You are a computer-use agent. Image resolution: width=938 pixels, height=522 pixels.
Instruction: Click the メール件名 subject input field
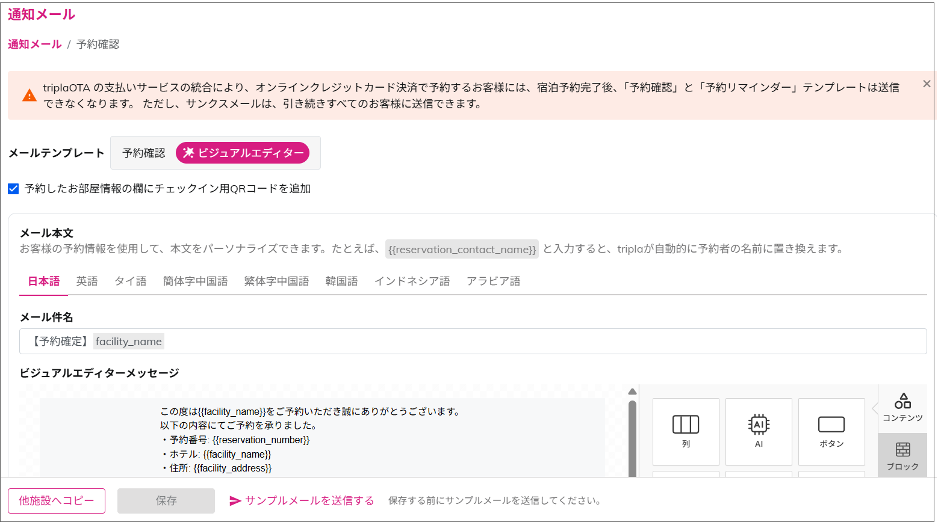(x=482, y=342)
